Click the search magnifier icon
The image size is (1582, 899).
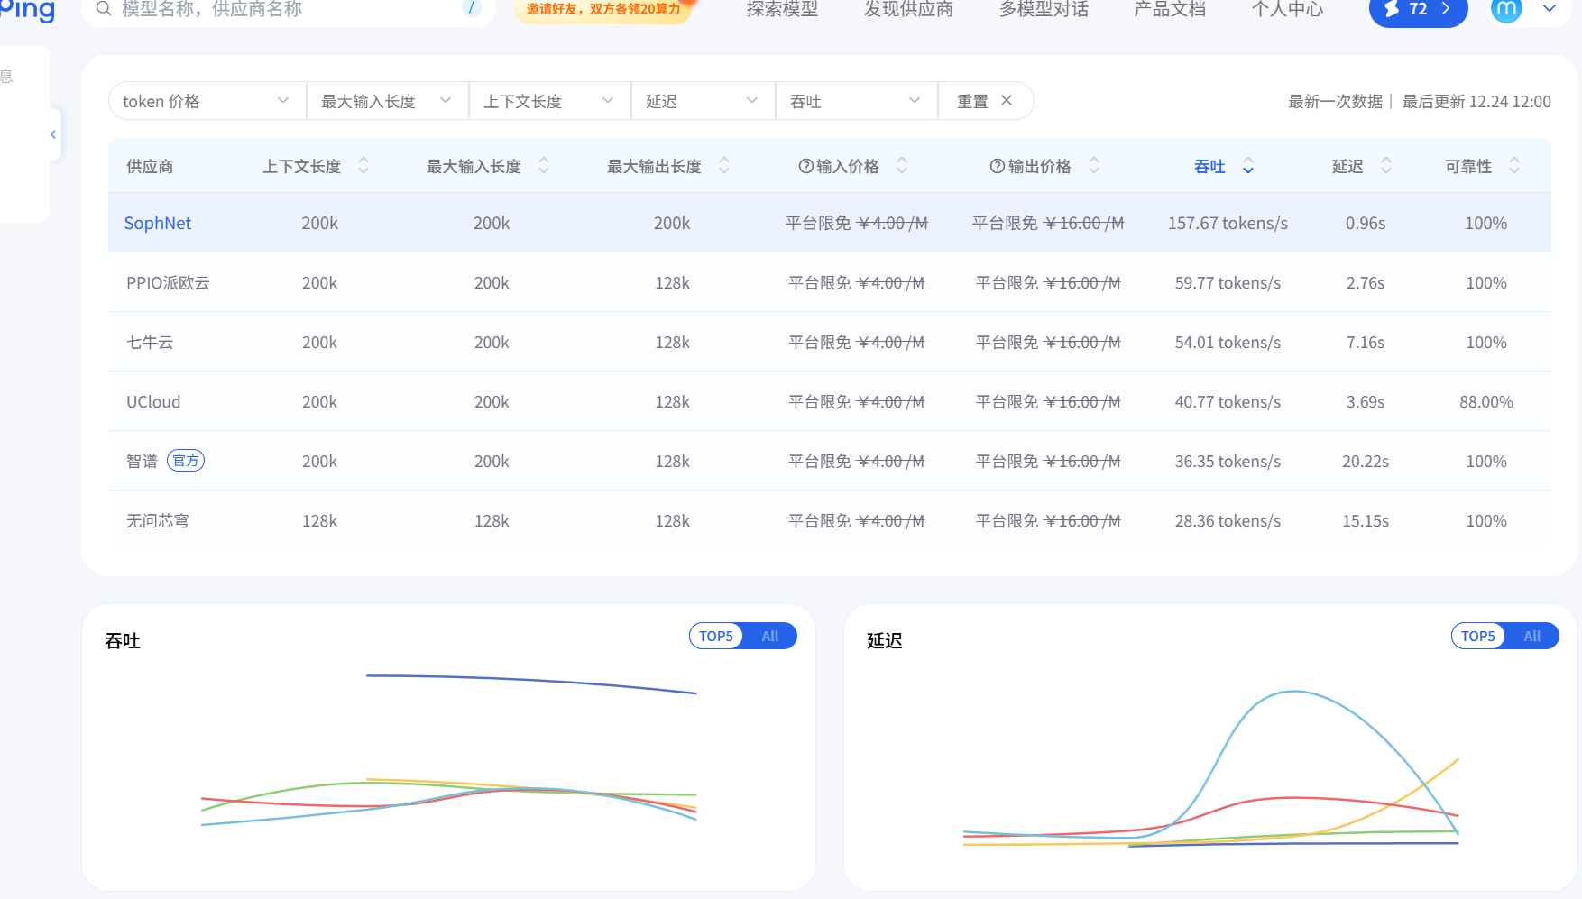[x=104, y=9]
